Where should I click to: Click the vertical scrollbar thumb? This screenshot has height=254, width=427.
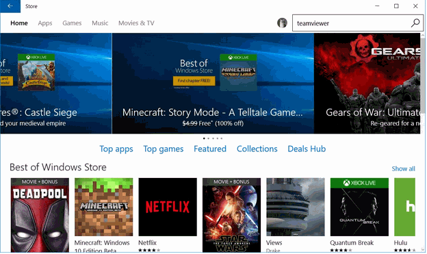[x=423, y=76]
